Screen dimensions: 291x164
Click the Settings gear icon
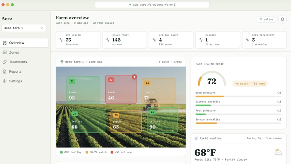tap(5, 81)
